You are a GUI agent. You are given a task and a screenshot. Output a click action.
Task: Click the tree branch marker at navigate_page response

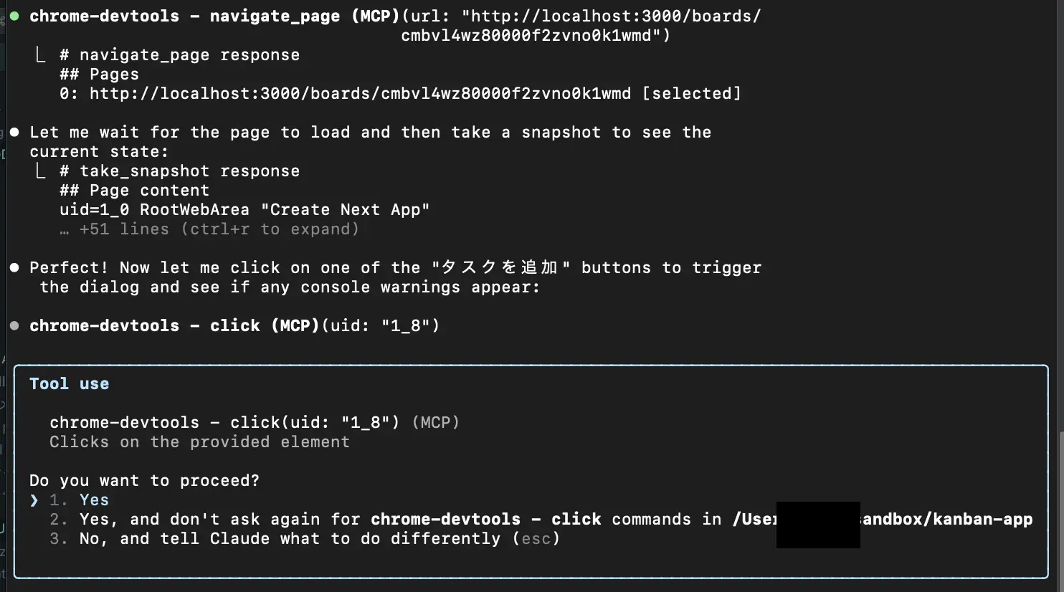pyautogui.click(x=40, y=54)
